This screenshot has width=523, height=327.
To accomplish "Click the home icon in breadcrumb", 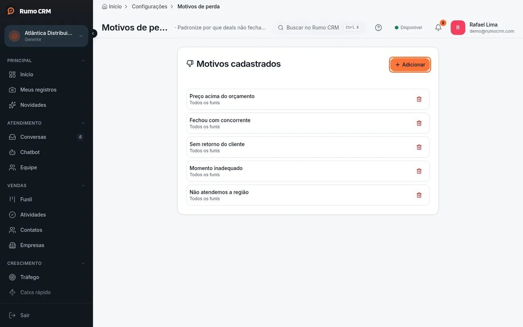I will tap(105, 7).
